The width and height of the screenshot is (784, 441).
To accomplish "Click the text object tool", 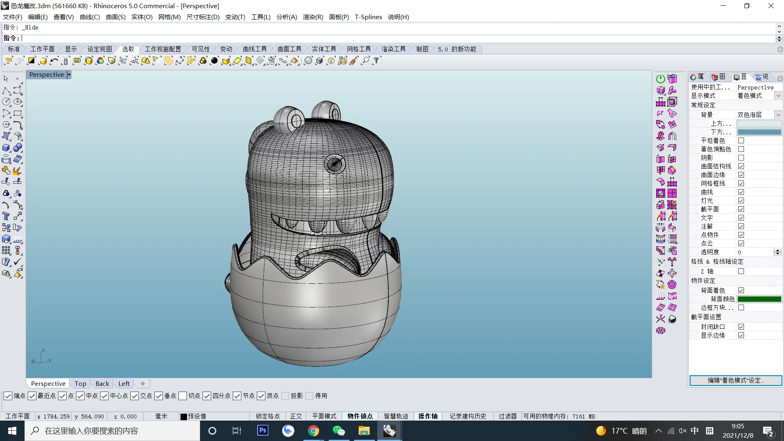I will [x=6, y=216].
